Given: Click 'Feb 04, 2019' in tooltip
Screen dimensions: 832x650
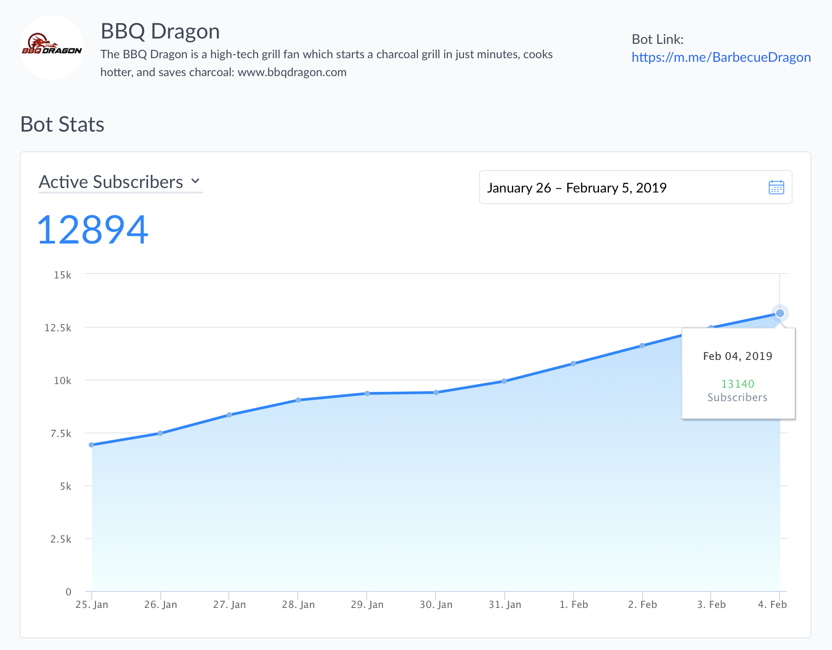Looking at the screenshot, I should tap(738, 356).
